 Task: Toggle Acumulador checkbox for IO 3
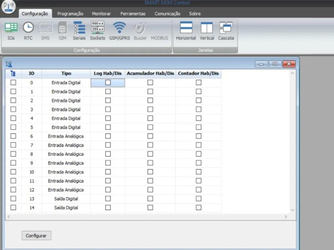coord(150,110)
